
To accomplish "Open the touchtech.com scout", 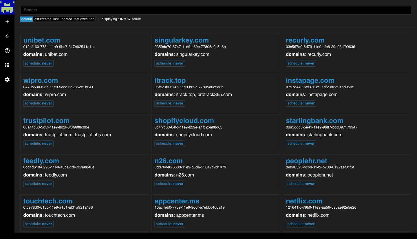I will 48,201.
